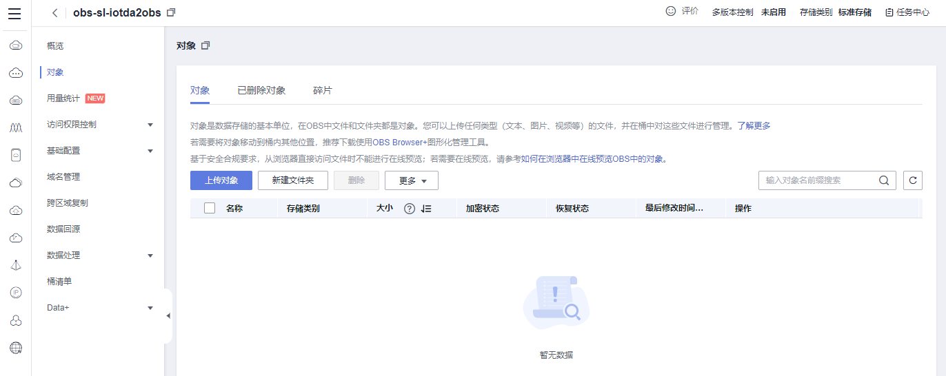This screenshot has height=376, width=946.
Task: Sort objects by size icon
Action: coord(426,209)
